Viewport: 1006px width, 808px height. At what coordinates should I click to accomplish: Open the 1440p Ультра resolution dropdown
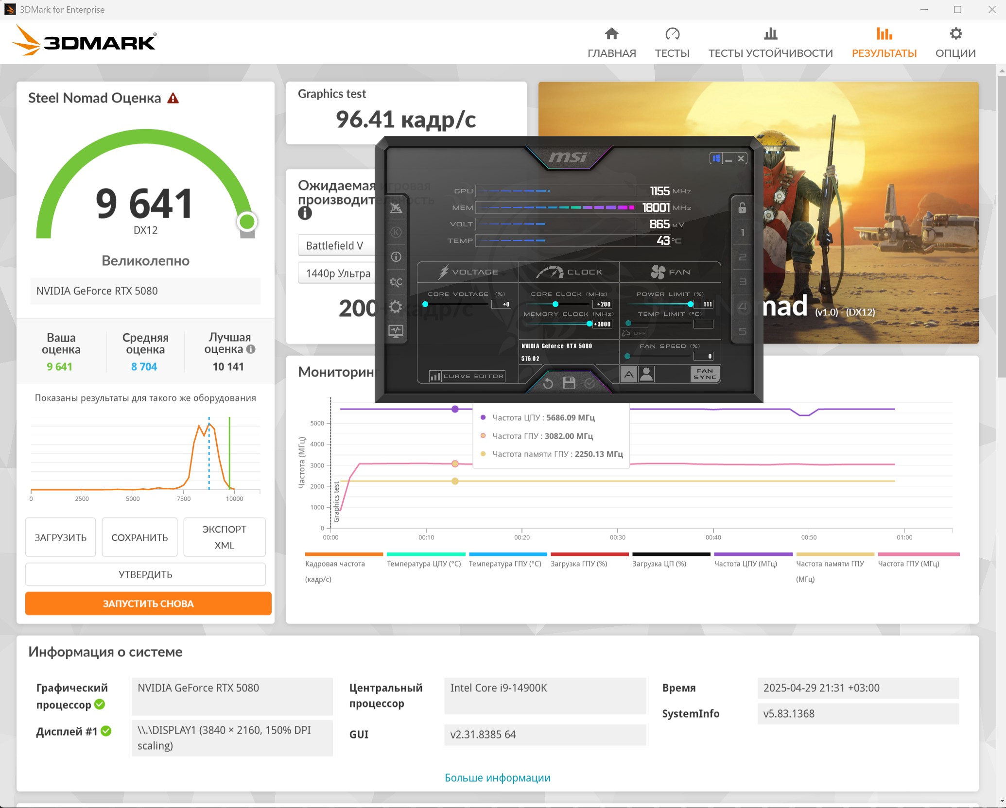click(x=336, y=273)
